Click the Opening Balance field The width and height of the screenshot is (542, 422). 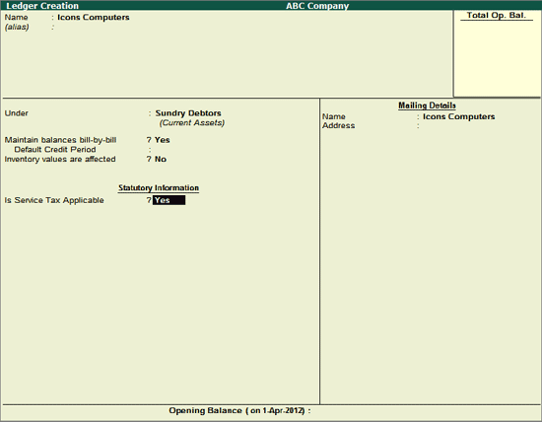pyautogui.click(x=346, y=410)
